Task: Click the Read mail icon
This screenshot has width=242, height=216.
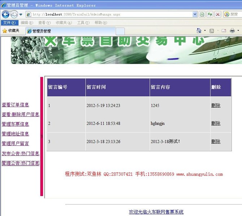Action: point(224,31)
